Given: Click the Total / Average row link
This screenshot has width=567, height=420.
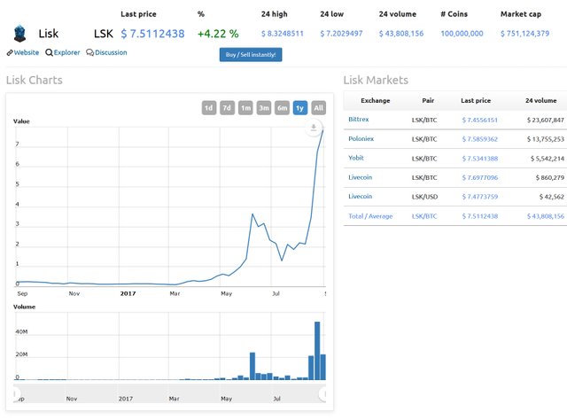Looking at the screenshot, I should pyautogui.click(x=370, y=216).
